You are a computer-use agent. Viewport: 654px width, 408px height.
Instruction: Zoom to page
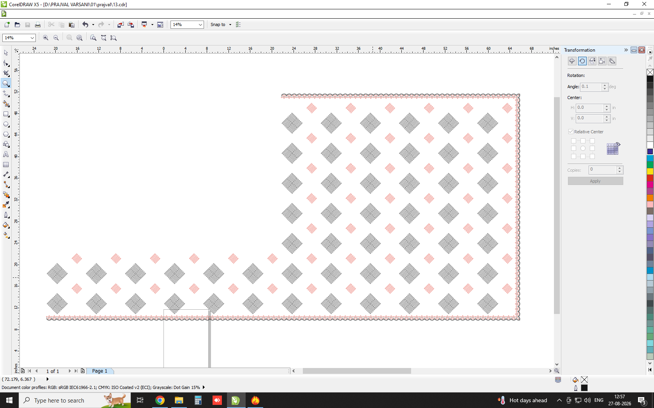93,38
